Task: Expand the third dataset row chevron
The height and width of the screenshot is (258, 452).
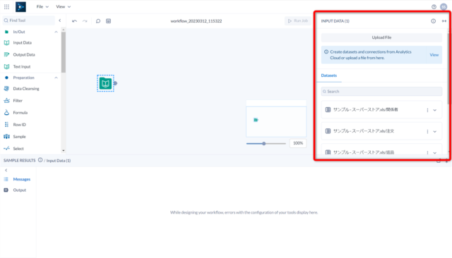Action: [435, 153]
